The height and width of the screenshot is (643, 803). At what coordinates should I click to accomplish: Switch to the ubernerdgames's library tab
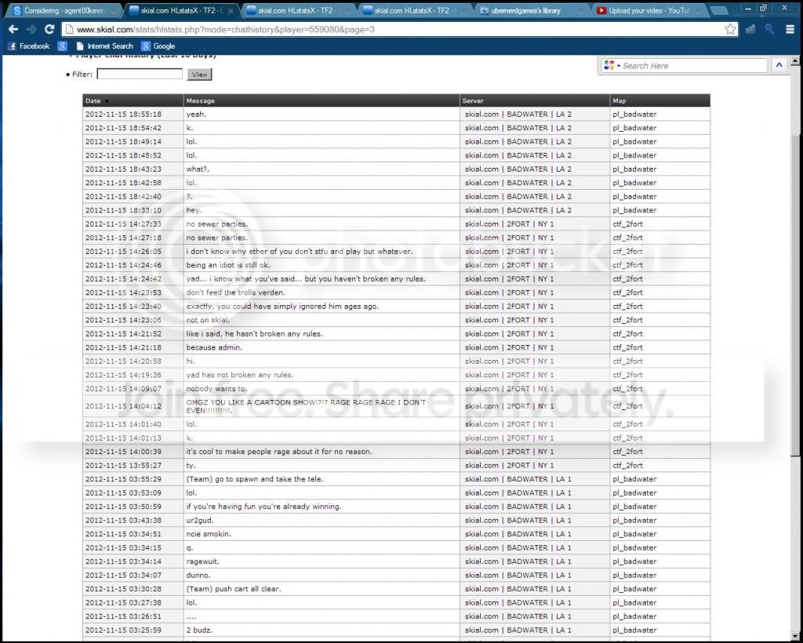click(525, 10)
